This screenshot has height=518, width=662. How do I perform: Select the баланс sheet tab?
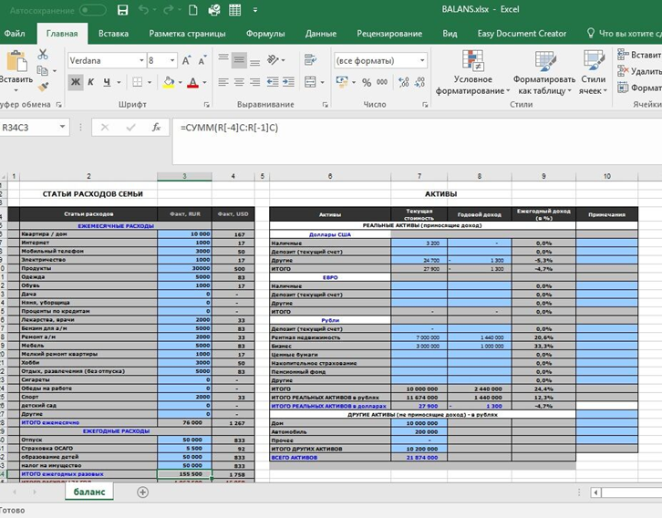89,492
